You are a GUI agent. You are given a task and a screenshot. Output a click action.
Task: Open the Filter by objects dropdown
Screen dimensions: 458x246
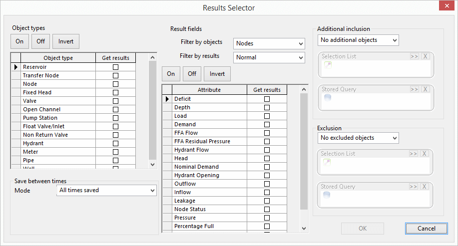(269, 43)
